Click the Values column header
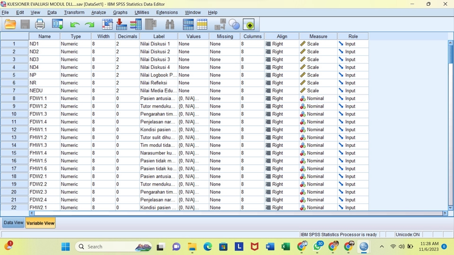 point(193,36)
